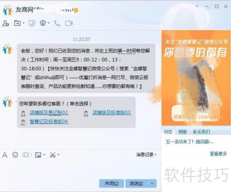Click the send file folder icon
The height and width of the screenshot is (192, 231).
click(x=18, y=23)
